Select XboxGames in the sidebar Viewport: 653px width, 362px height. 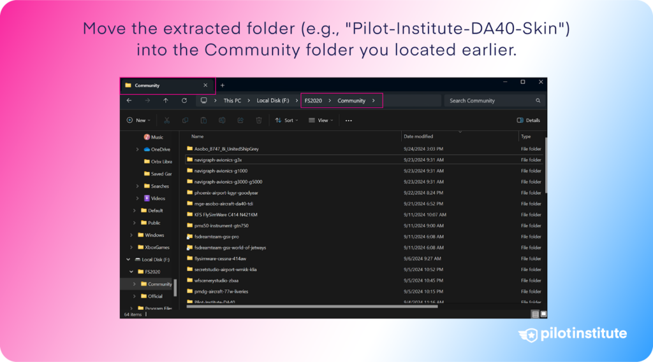tap(154, 247)
